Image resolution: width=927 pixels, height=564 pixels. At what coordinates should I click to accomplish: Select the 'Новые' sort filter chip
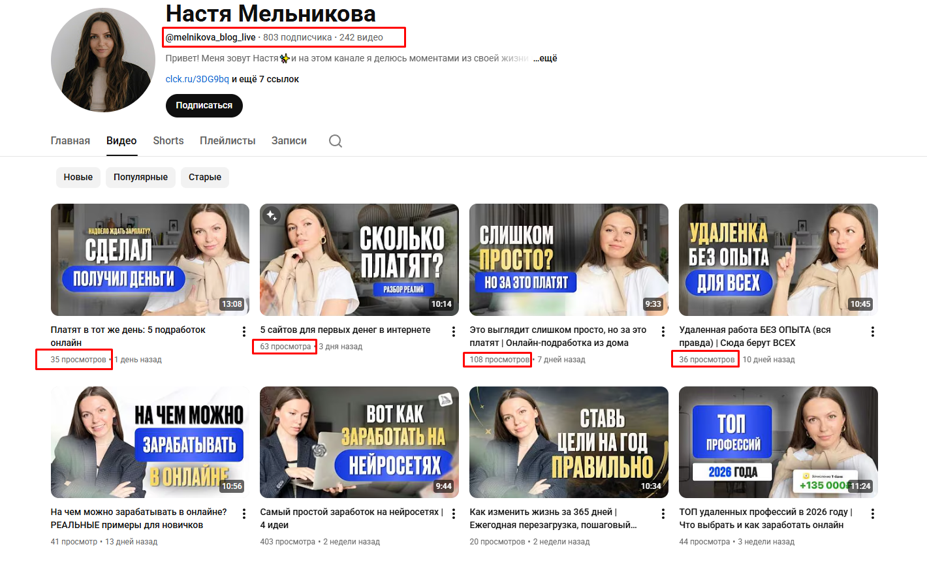(78, 177)
